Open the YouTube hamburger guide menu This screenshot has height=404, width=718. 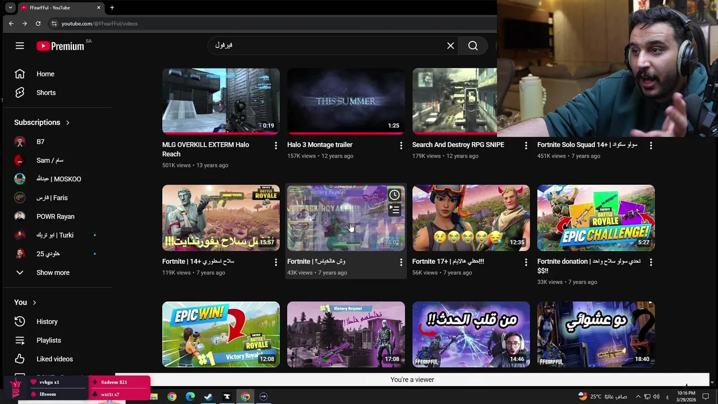tap(20, 46)
